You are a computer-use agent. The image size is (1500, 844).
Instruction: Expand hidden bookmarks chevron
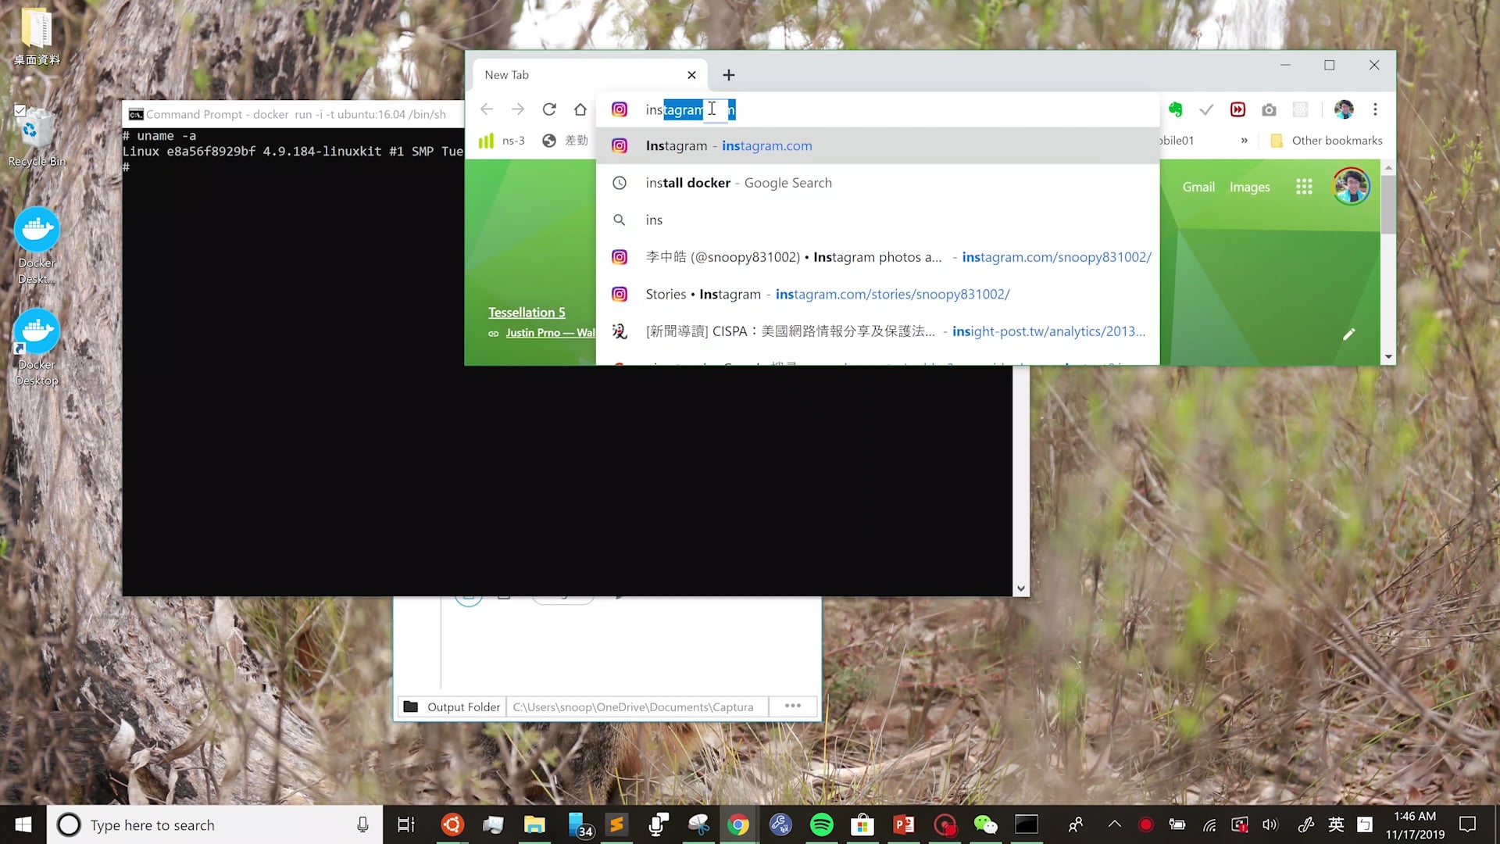coord(1244,141)
